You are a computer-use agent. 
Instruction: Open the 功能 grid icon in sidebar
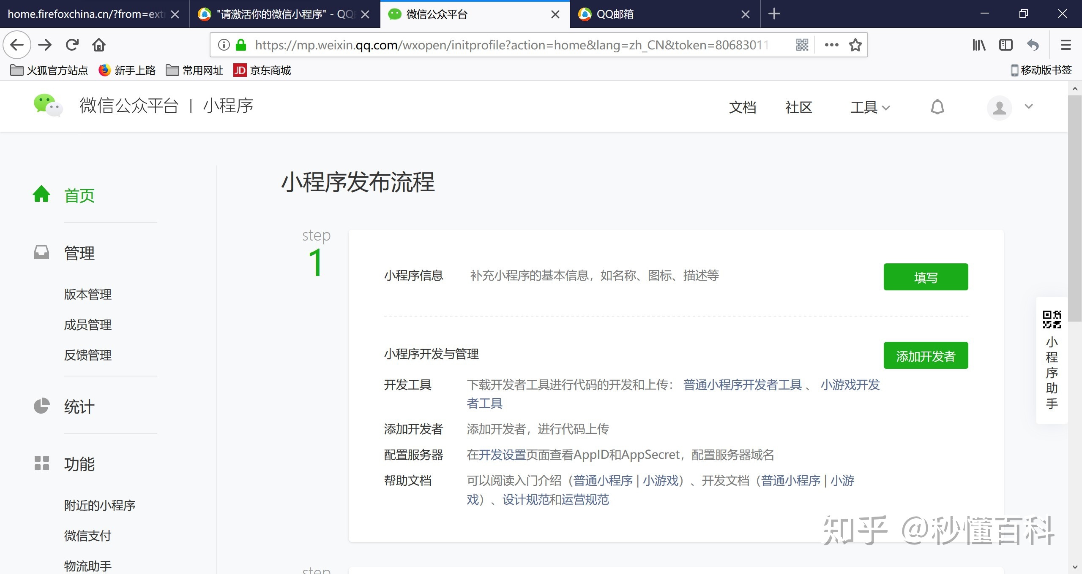coord(41,463)
